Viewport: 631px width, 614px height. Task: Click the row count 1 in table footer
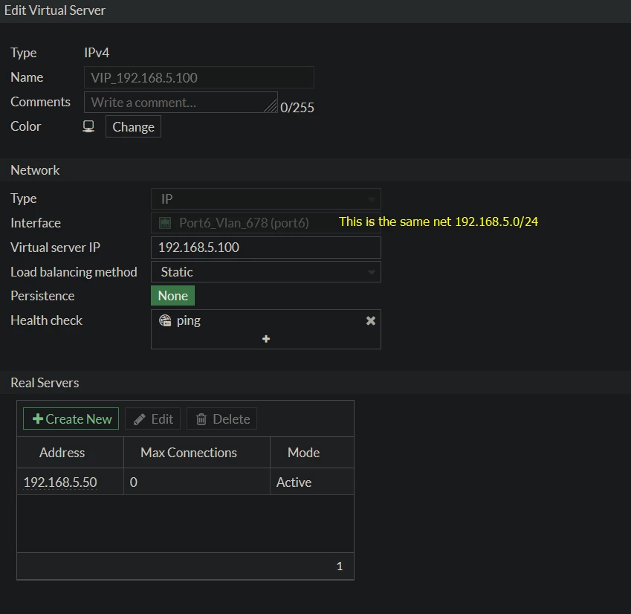pyautogui.click(x=340, y=566)
